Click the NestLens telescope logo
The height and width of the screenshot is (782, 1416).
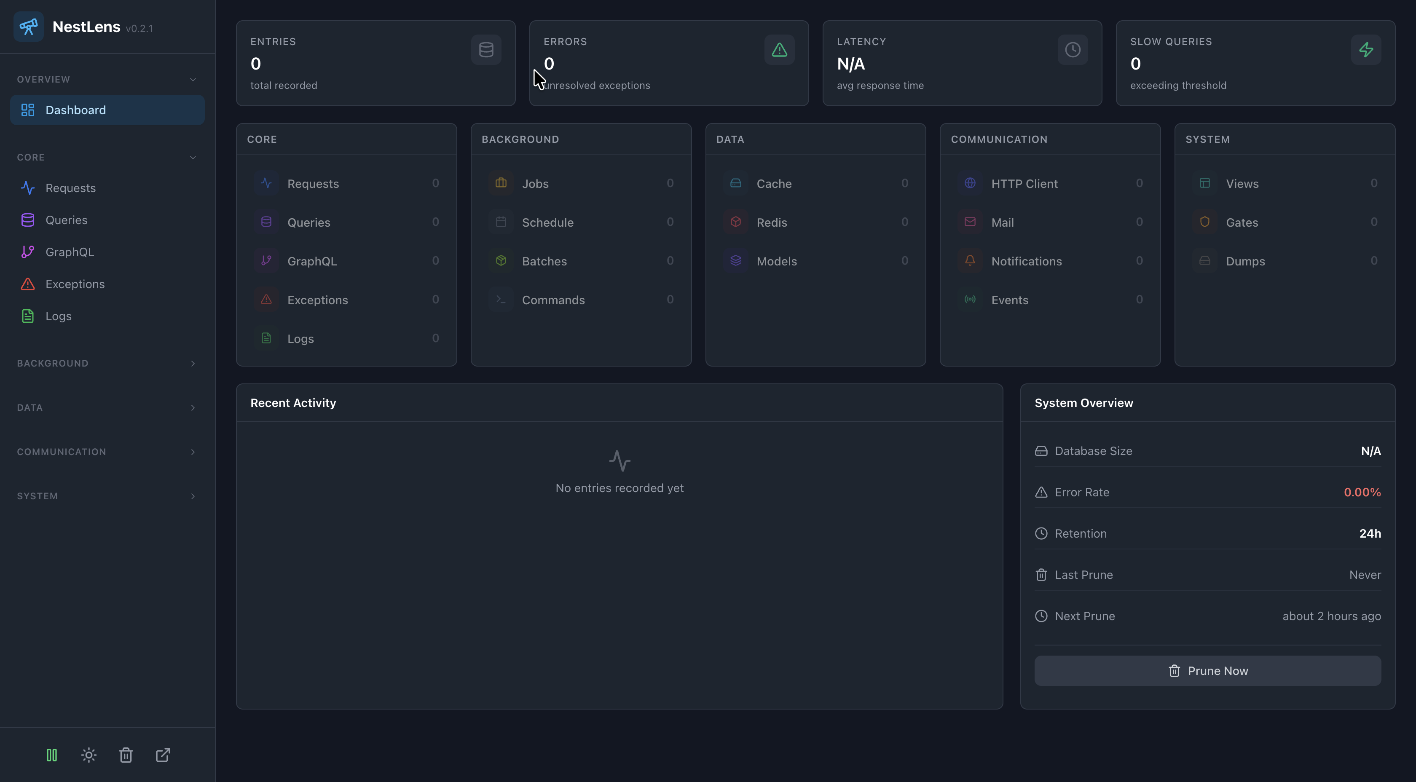coord(28,26)
